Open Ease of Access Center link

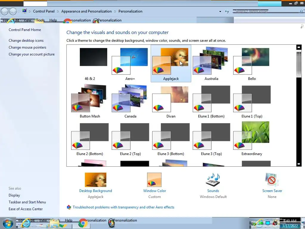point(26,209)
